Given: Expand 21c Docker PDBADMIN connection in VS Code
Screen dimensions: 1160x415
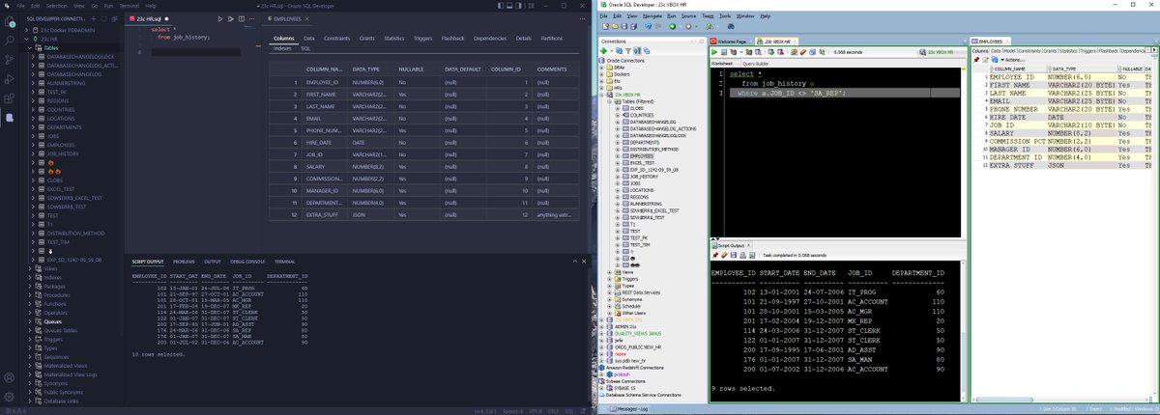Looking at the screenshot, I should pos(27,31).
